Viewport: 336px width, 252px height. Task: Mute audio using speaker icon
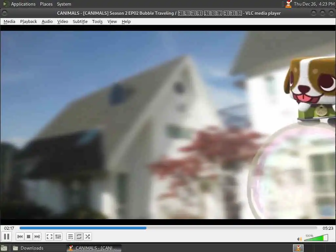coord(299,239)
